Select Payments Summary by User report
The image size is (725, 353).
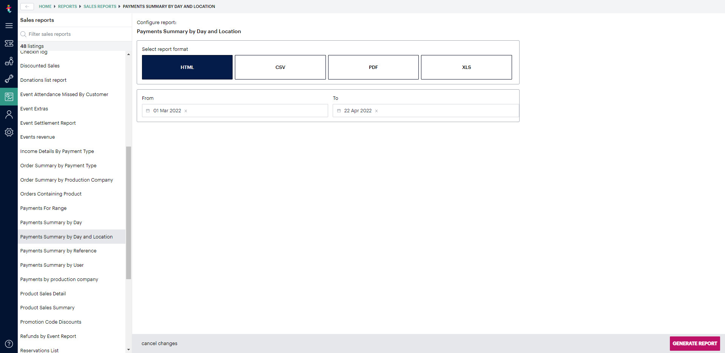click(52, 265)
